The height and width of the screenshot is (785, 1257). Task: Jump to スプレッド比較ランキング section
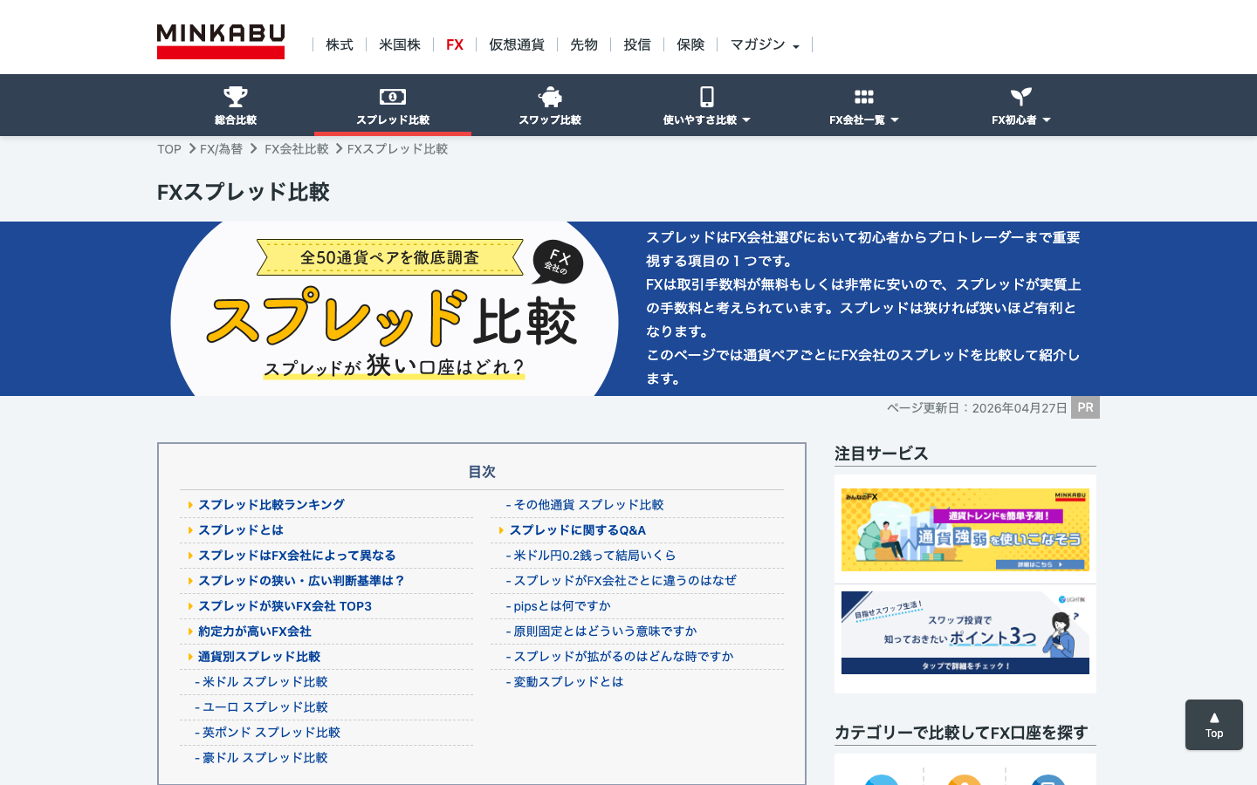pos(271,505)
